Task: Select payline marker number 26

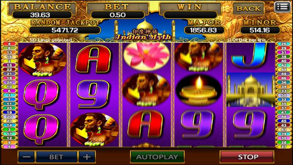Action: pyautogui.click(x=284, y=44)
